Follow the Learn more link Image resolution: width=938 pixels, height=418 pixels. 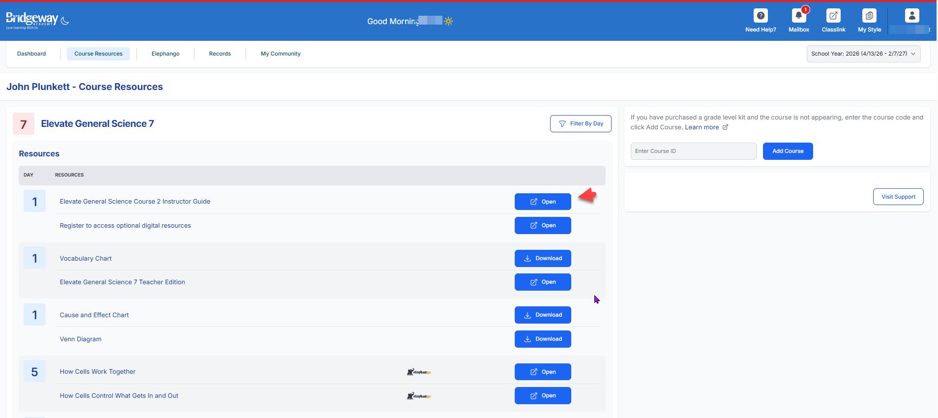(x=702, y=127)
